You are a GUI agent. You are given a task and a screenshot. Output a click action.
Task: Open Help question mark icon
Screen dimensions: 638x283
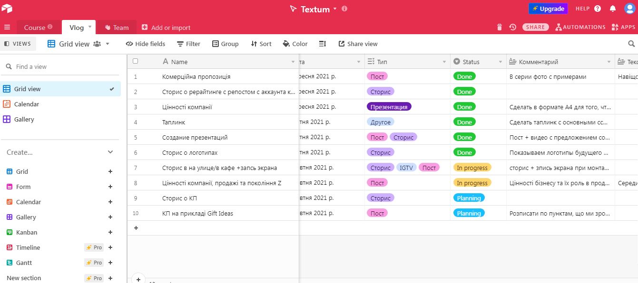pyautogui.click(x=598, y=9)
